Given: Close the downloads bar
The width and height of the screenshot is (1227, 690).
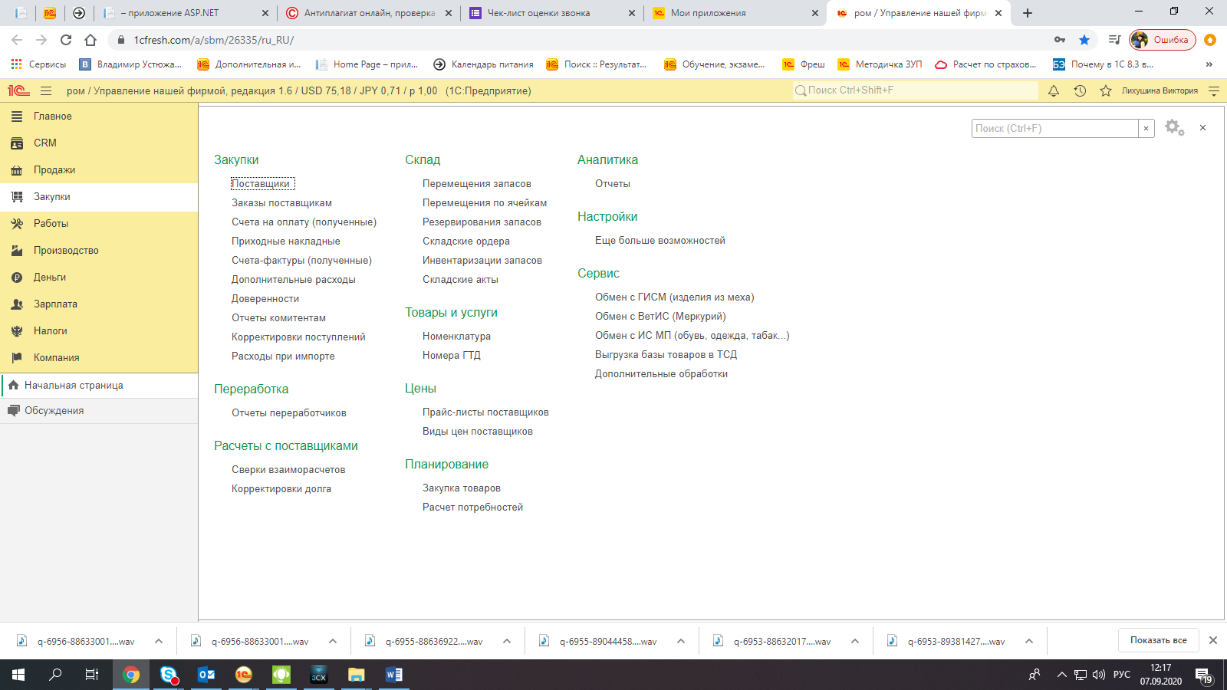Looking at the screenshot, I should [x=1212, y=640].
